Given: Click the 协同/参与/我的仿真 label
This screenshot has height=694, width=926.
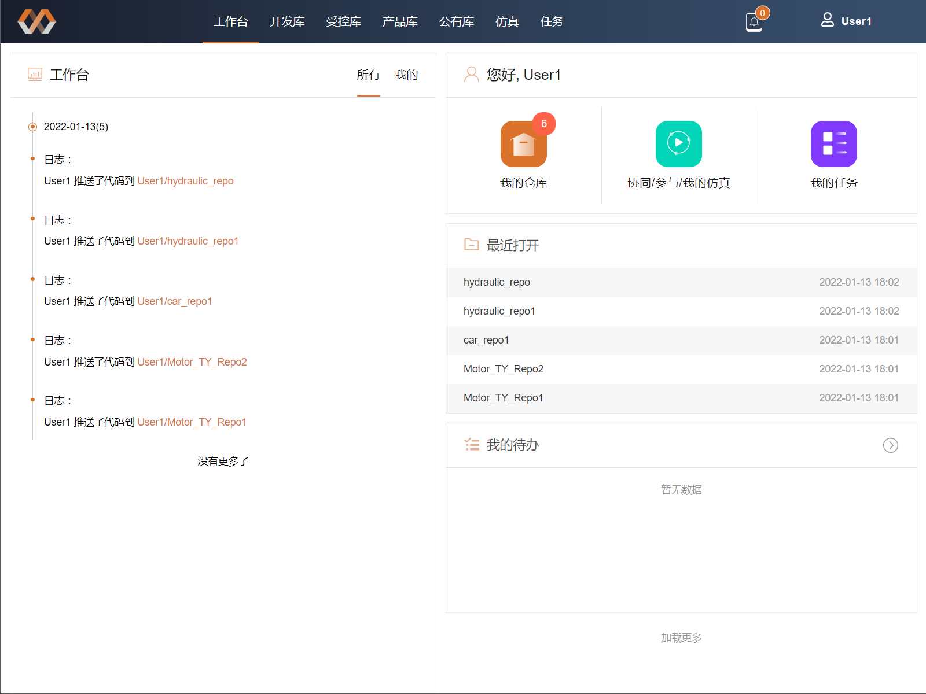Looking at the screenshot, I should click(678, 183).
